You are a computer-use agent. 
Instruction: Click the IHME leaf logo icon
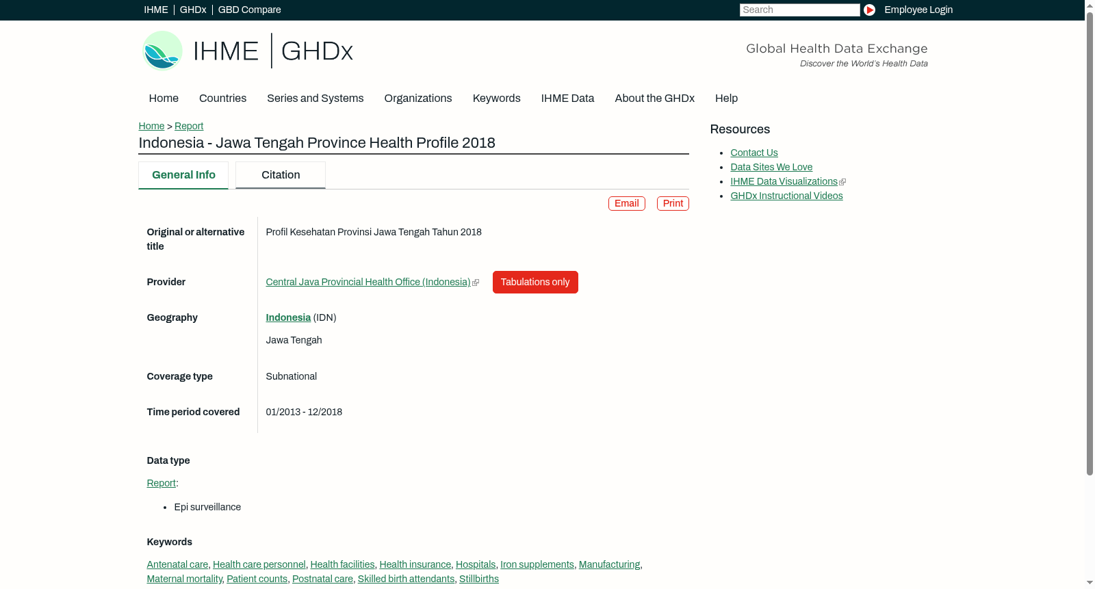(162, 51)
